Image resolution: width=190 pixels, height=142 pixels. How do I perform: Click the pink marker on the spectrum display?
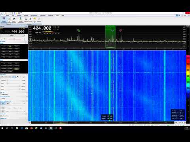pyautogui.click(x=121, y=30)
